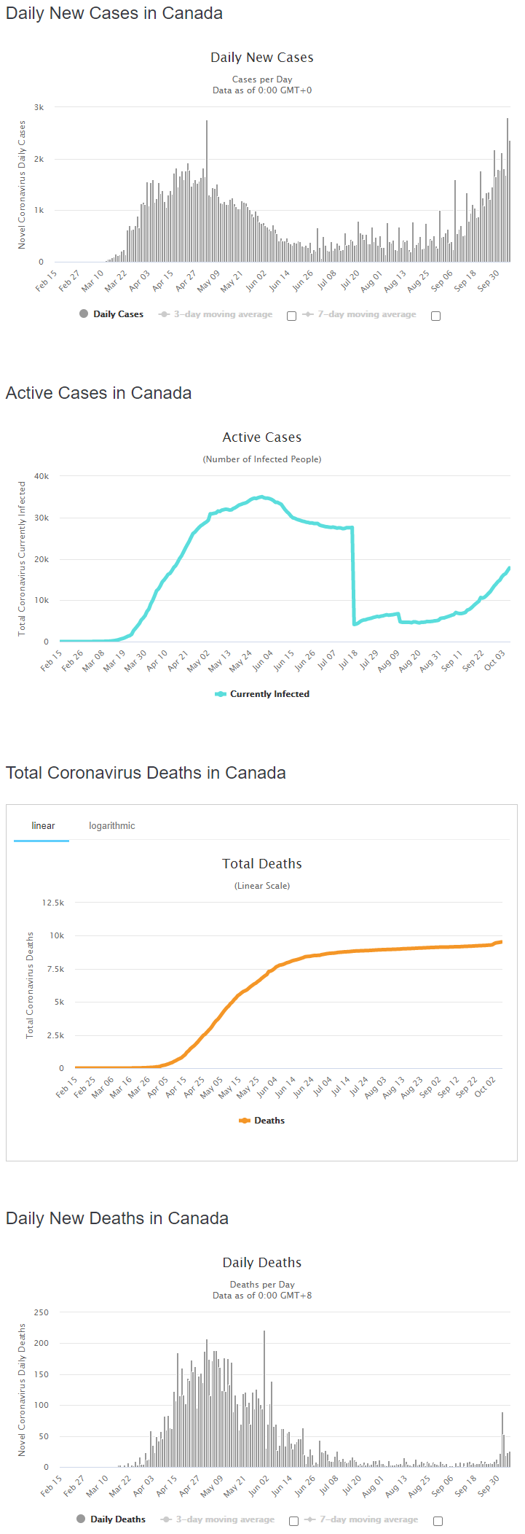Click the grey Daily Deaths legend circle

[81, 1519]
